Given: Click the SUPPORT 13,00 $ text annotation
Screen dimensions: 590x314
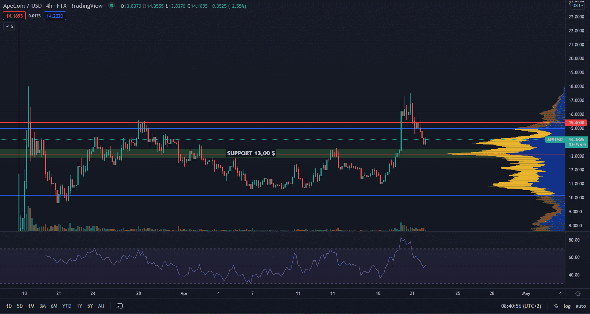Looking at the screenshot, I should (x=251, y=153).
